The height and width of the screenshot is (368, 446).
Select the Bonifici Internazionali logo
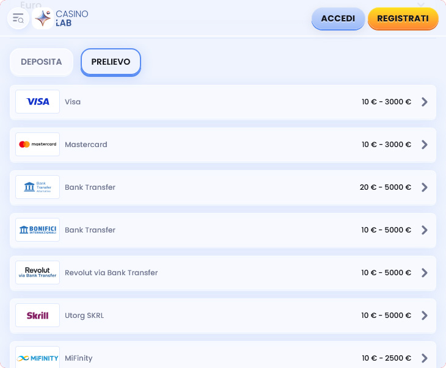tap(37, 230)
